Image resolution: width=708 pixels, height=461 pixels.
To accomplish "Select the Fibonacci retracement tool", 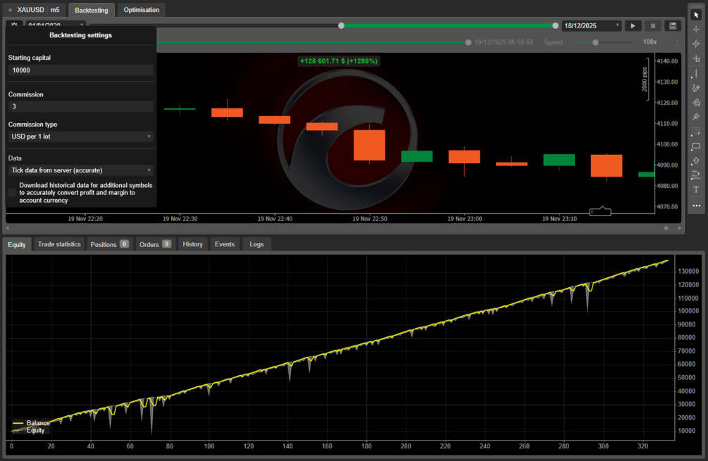I will (696, 132).
